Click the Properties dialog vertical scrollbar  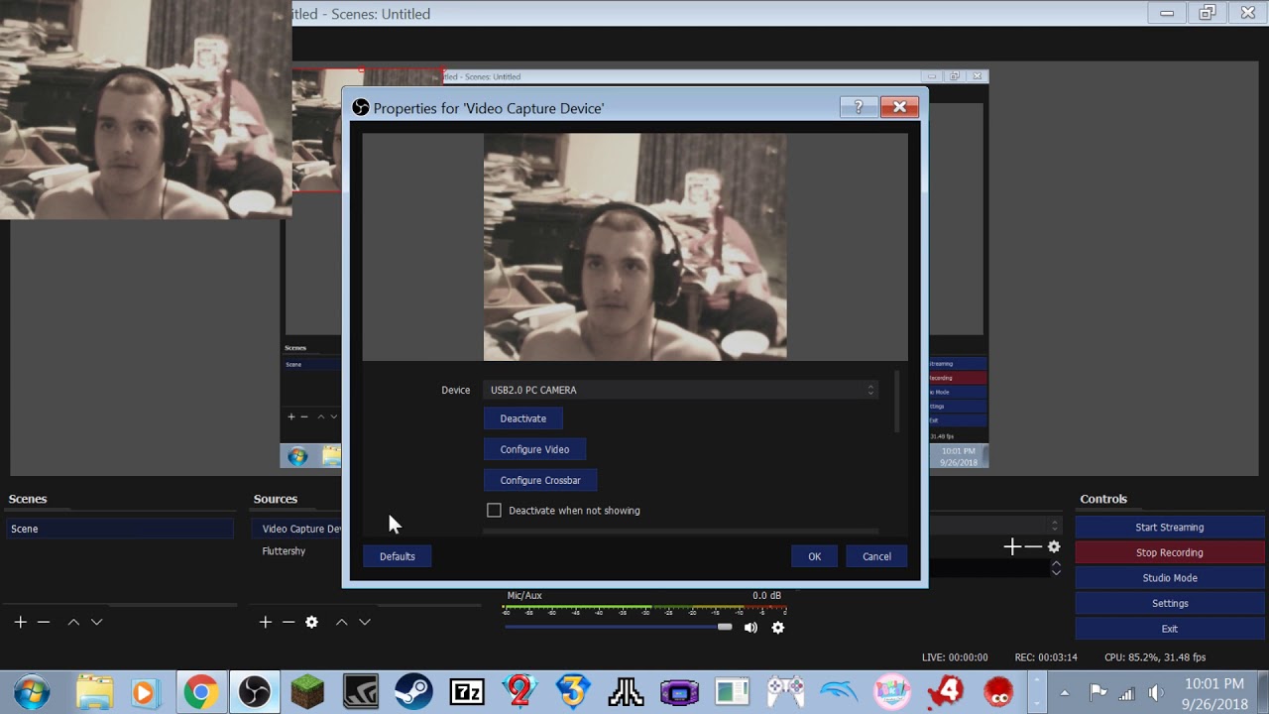pyautogui.click(x=897, y=403)
